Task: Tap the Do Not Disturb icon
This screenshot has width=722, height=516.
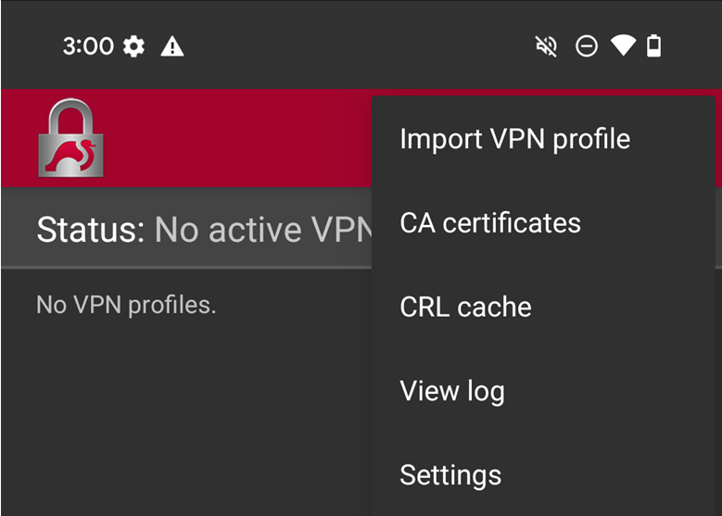Action: (586, 46)
